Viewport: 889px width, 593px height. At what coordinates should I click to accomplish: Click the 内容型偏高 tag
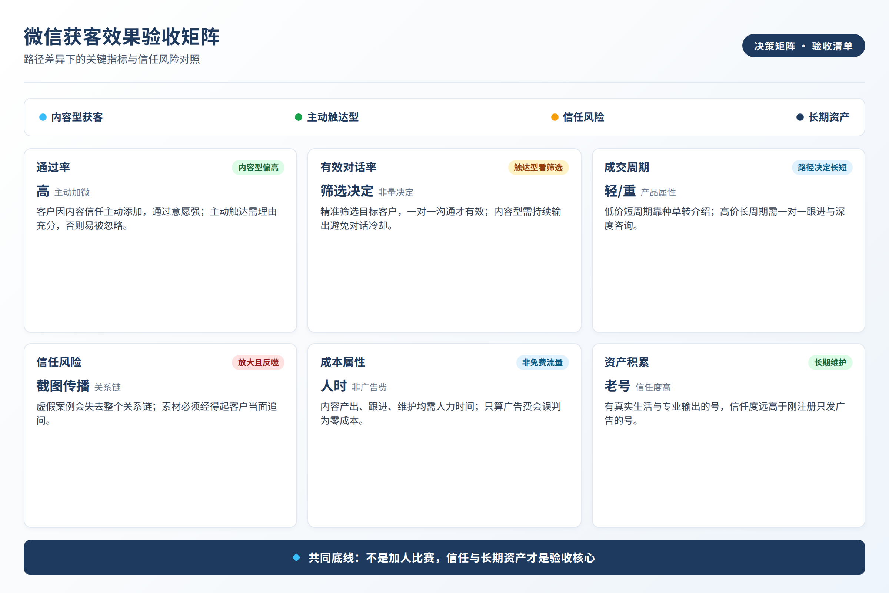[x=258, y=168]
